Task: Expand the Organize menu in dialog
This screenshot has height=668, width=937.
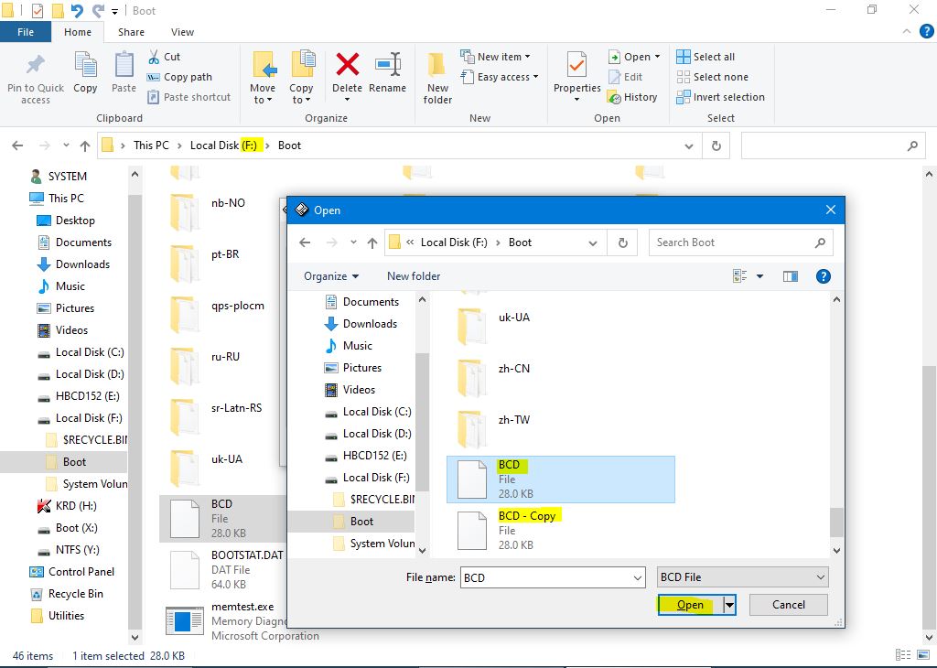Action: 331,276
